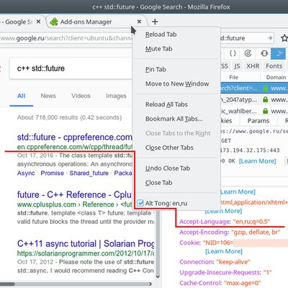Screen dimensions: 288x288
Task: Choose Reload All Tabs
Action: click(x=166, y=104)
